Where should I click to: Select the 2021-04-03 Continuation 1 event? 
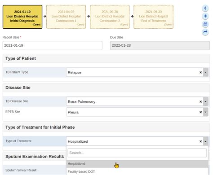(66, 17)
